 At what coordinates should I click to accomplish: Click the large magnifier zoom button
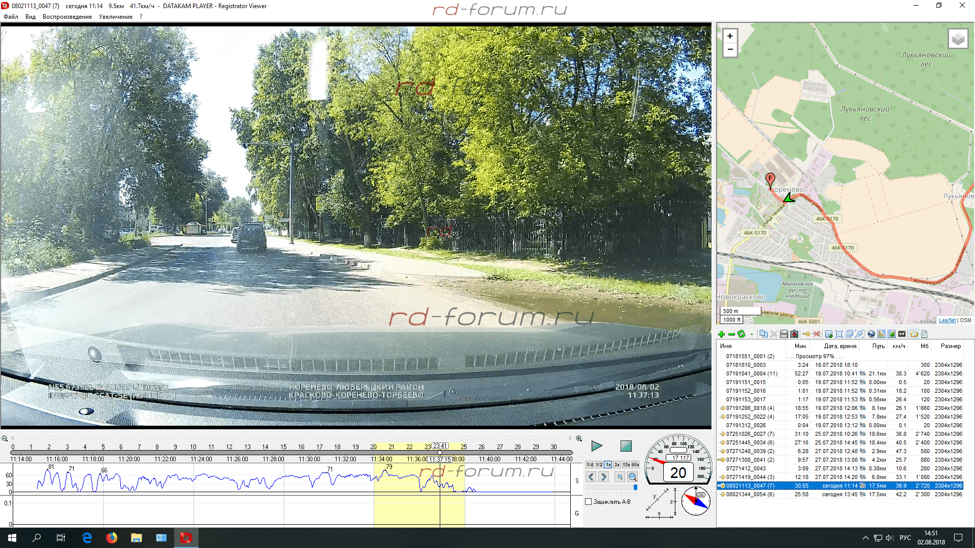coord(632,477)
